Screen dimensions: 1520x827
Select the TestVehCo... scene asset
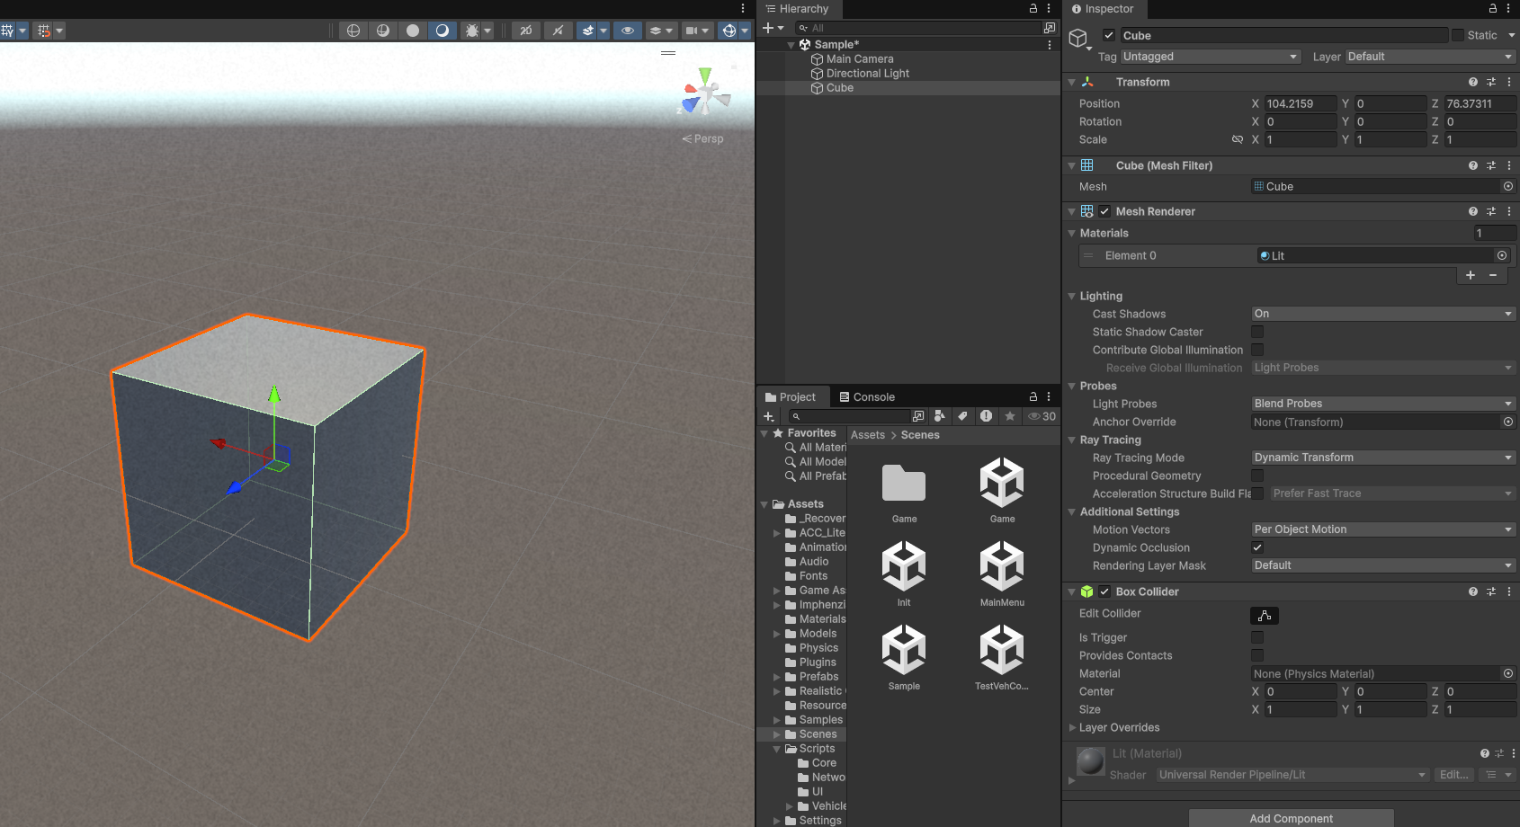1002,657
